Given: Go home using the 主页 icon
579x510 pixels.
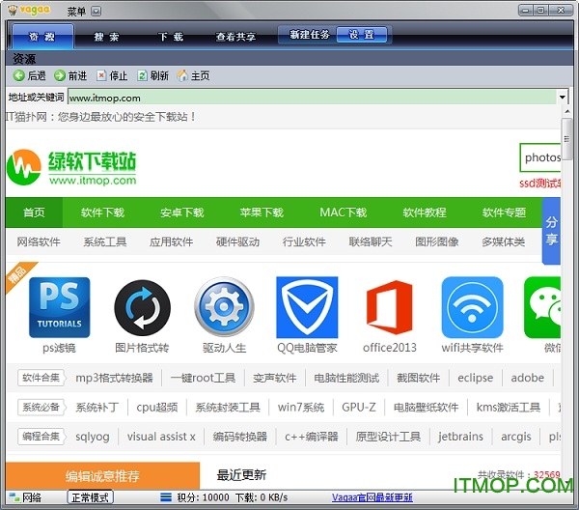Looking at the screenshot, I should (x=182, y=75).
